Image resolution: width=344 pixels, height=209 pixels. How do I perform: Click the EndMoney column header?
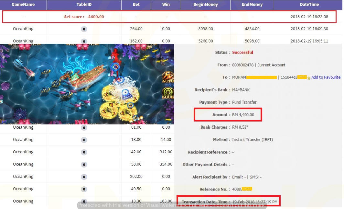click(252, 5)
